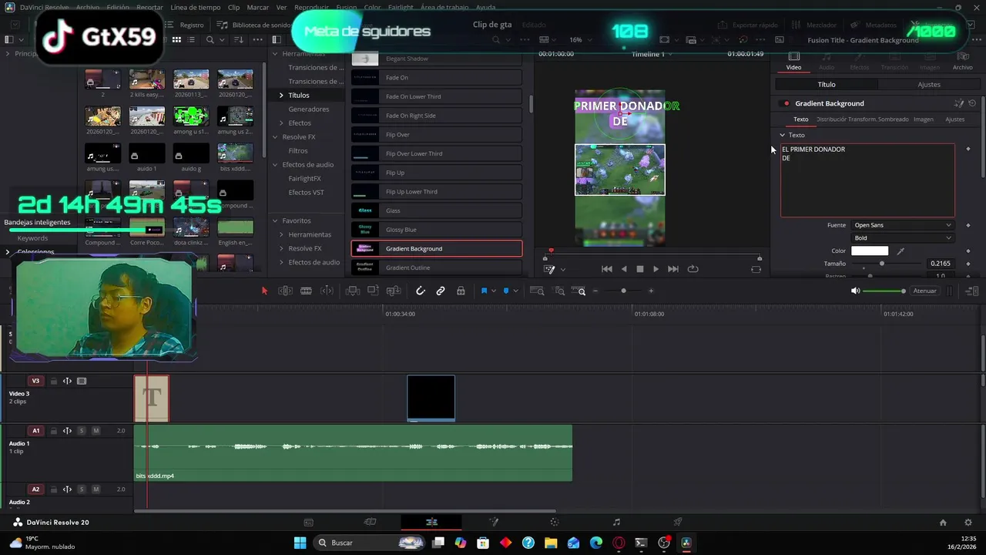Screen dimensions: 986x555
Task: Choose the Blade edit mode tool
Action: pyautogui.click(x=306, y=291)
